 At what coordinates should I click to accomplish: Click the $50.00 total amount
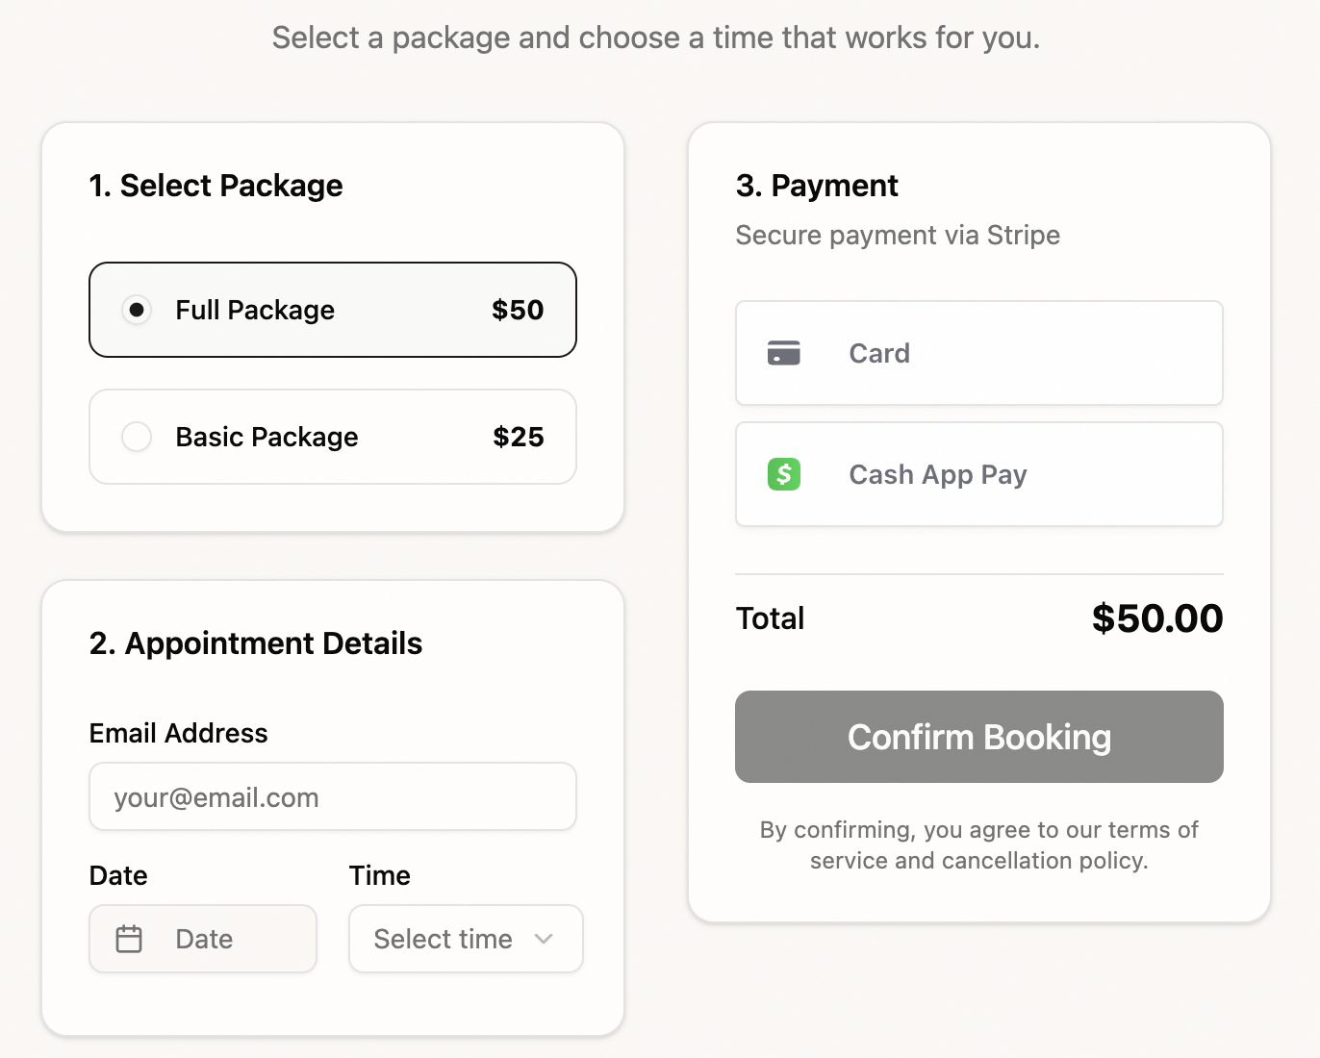pos(1156,617)
